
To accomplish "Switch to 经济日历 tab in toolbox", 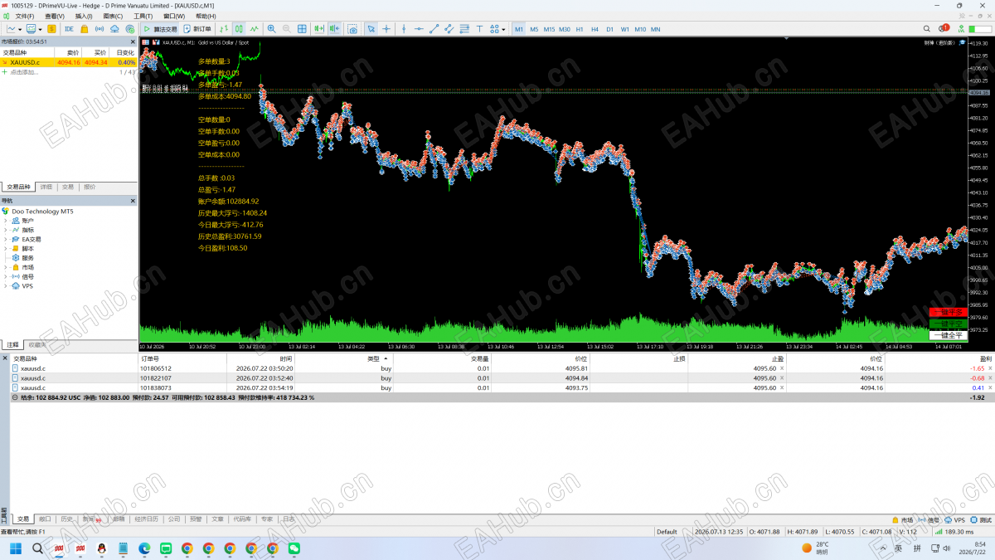I will pos(146,519).
